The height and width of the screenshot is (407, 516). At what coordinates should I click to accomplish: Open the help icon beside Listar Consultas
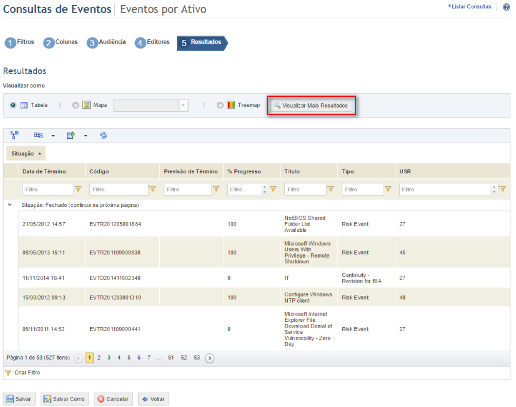point(506,7)
